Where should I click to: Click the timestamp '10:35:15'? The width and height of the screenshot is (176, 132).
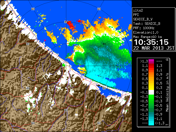pyautogui.click(x=151, y=42)
